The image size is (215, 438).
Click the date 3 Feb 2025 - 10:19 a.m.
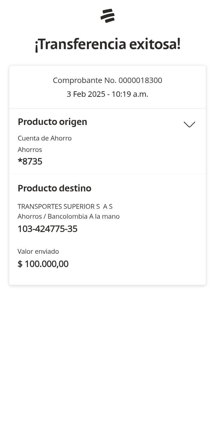[107, 94]
